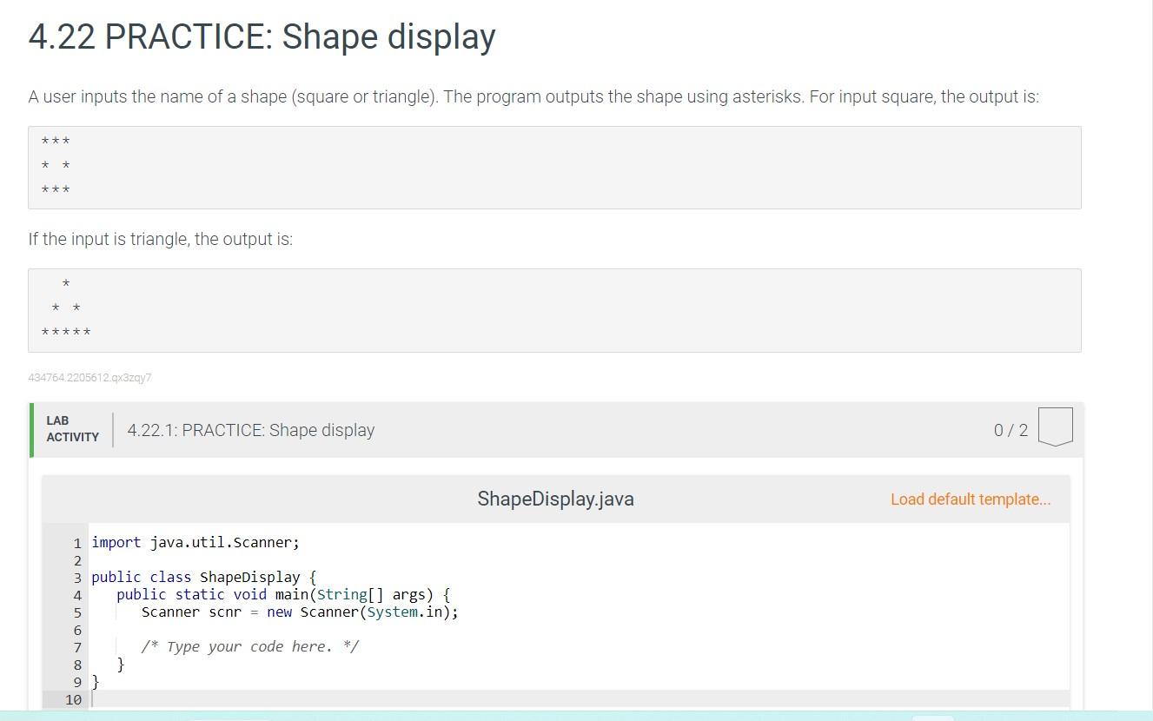Click empty code line 10
1153x721 pixels.
261,699
